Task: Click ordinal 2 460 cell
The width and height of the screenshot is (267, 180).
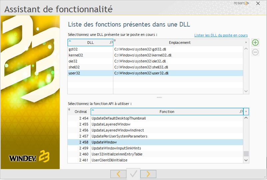Action: tap(79, 154)
